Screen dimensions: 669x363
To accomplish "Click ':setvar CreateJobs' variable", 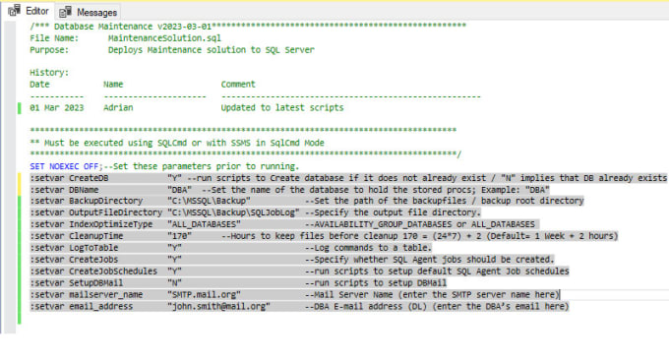I will click(x=74, y=260).
